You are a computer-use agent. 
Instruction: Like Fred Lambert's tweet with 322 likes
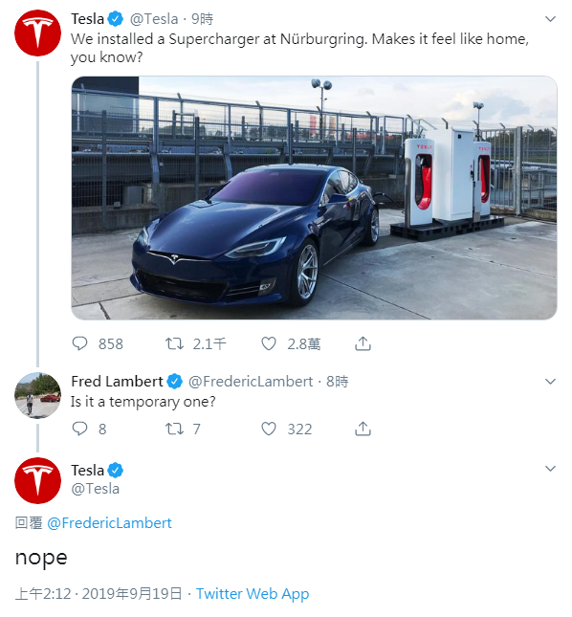coord(269,429)
